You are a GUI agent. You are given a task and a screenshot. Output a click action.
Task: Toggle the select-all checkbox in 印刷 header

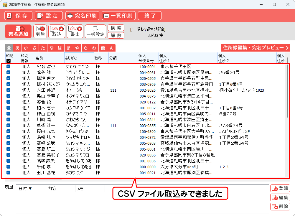[8, 61]
